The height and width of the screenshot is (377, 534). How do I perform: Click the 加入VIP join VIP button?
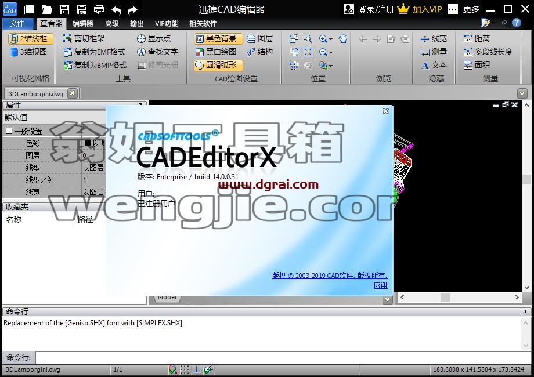[x=420, y=9]
